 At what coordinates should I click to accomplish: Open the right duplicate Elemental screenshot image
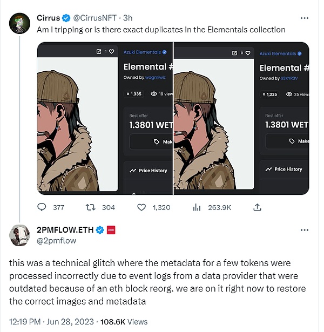click(x=241, y=118)
